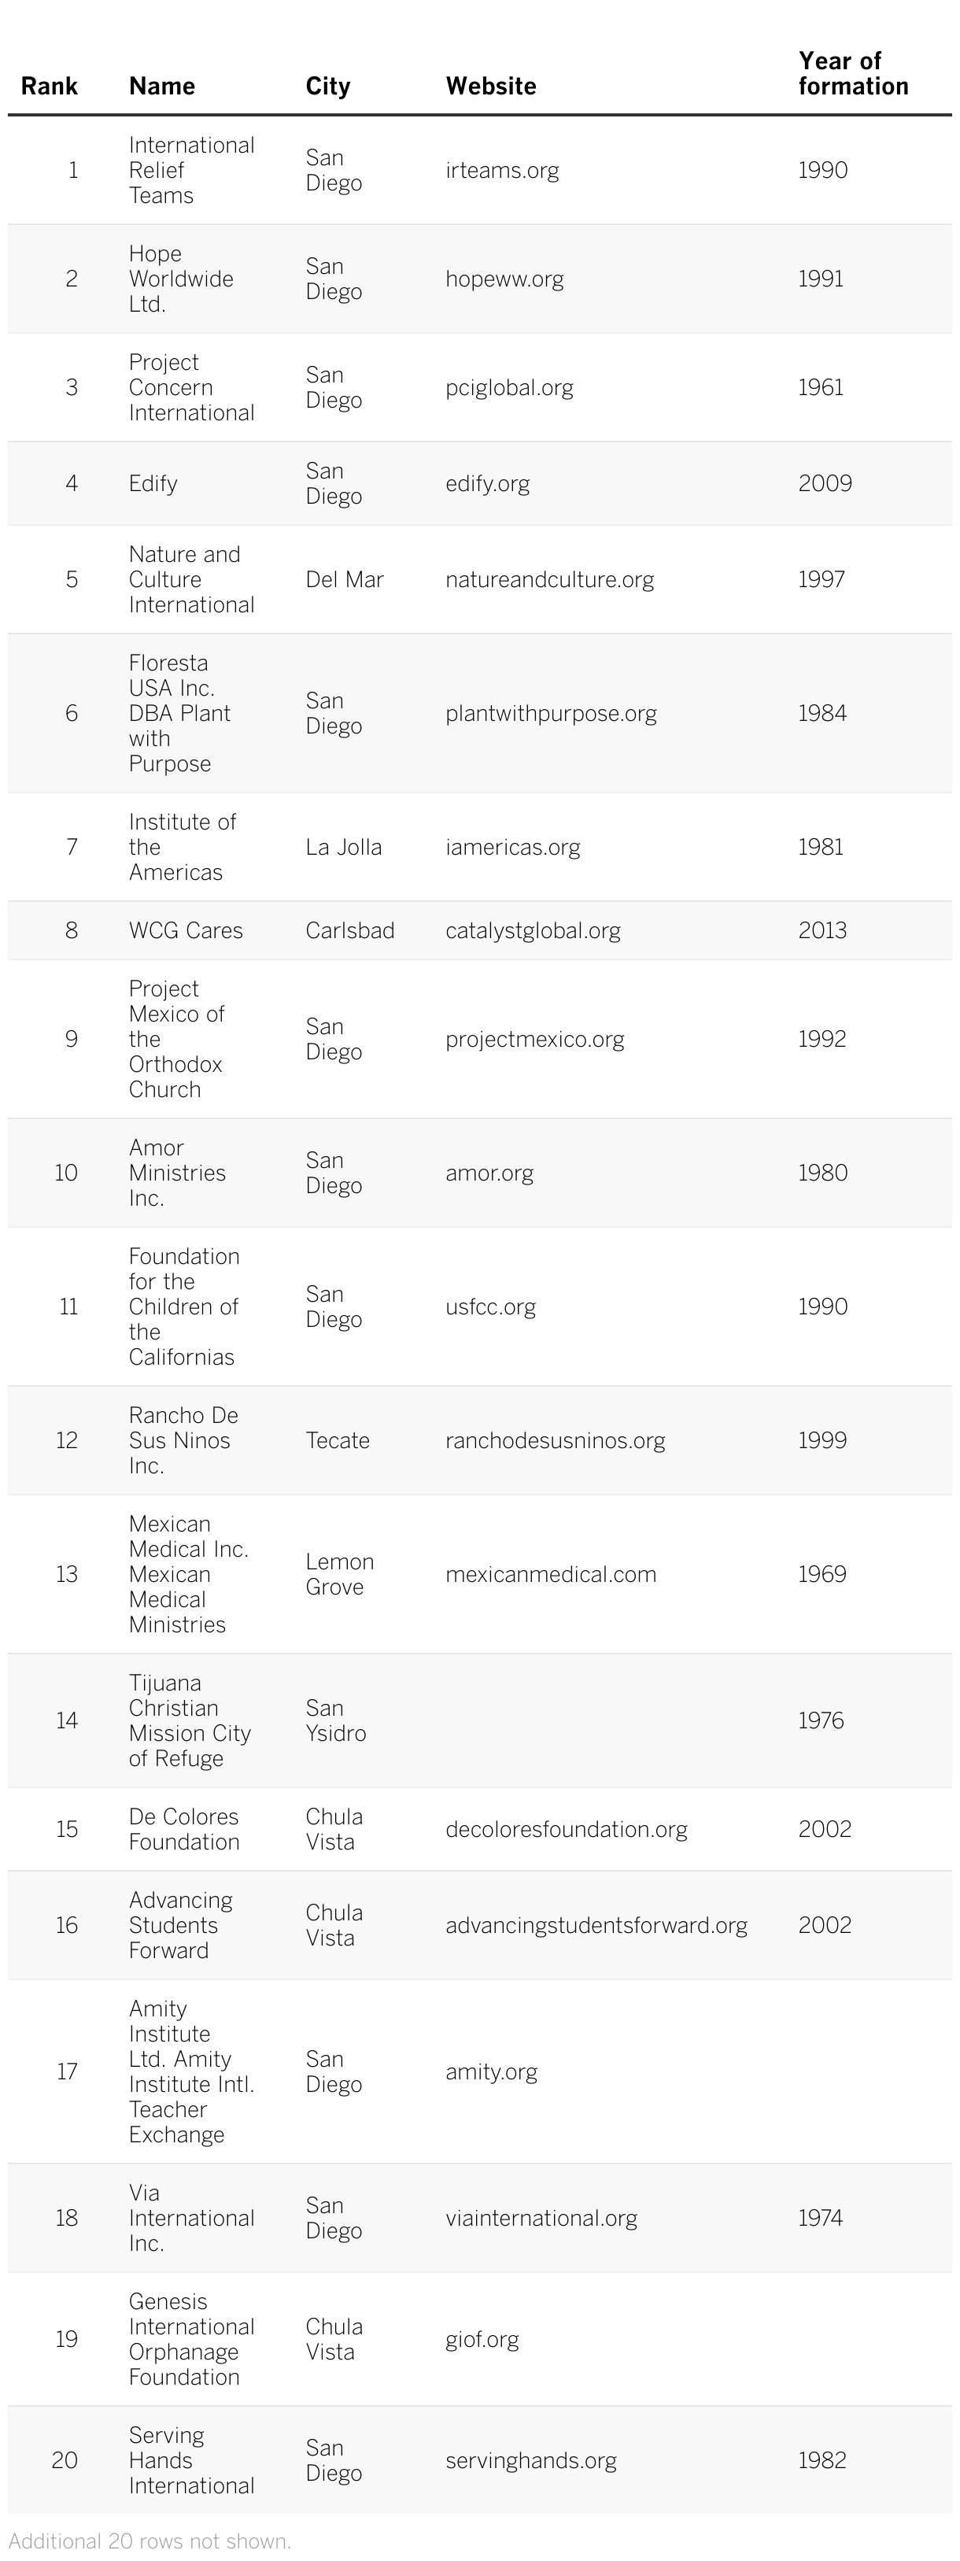Open catalystglobal.org for WCG Cares
This screenshot has height=2561, width=960.
point(533,930)
